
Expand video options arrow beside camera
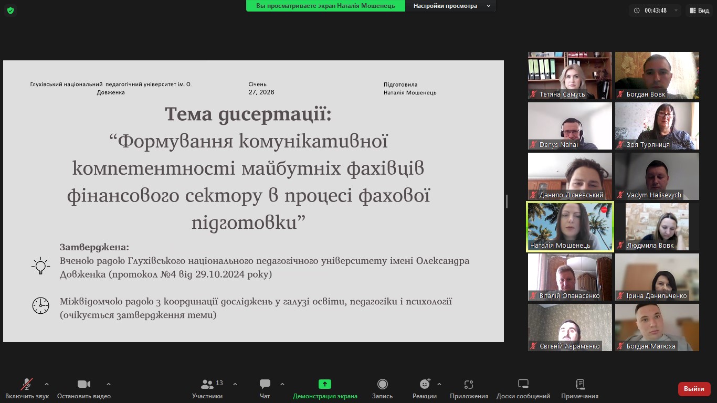point(109,384)
